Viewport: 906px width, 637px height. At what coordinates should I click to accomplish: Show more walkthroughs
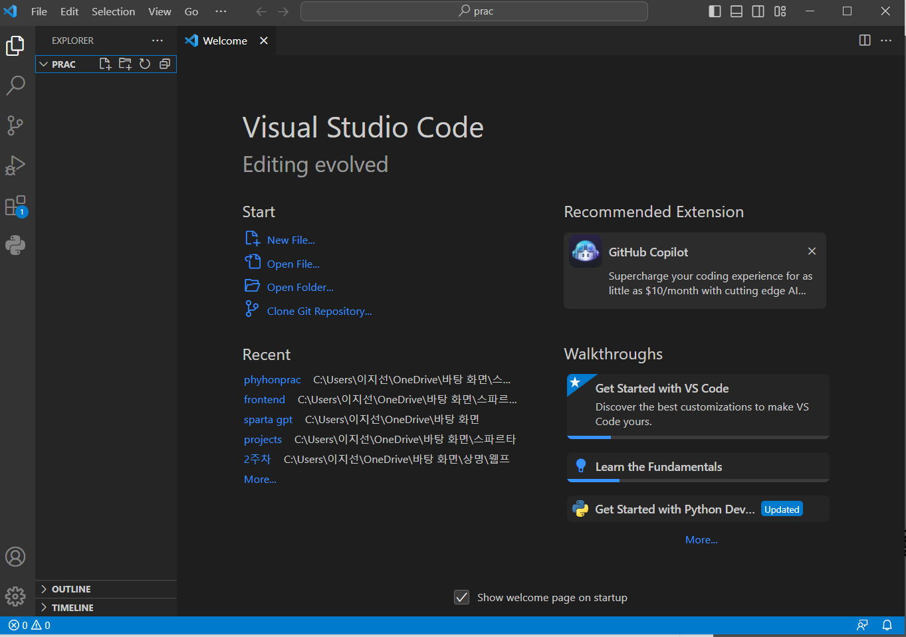click(701, 540)
